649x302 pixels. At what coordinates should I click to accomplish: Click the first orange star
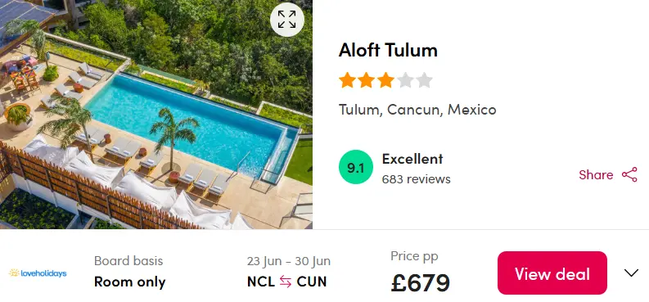click(x=347, y=80)
